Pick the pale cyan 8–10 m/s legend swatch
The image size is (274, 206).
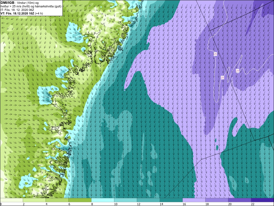[103, 200]
